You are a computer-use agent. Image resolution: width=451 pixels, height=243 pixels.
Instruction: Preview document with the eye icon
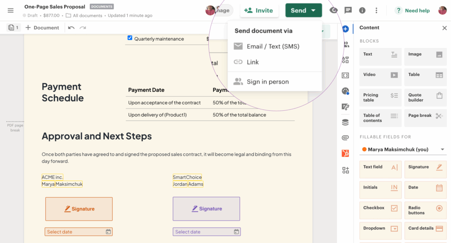tap(334, 11)
